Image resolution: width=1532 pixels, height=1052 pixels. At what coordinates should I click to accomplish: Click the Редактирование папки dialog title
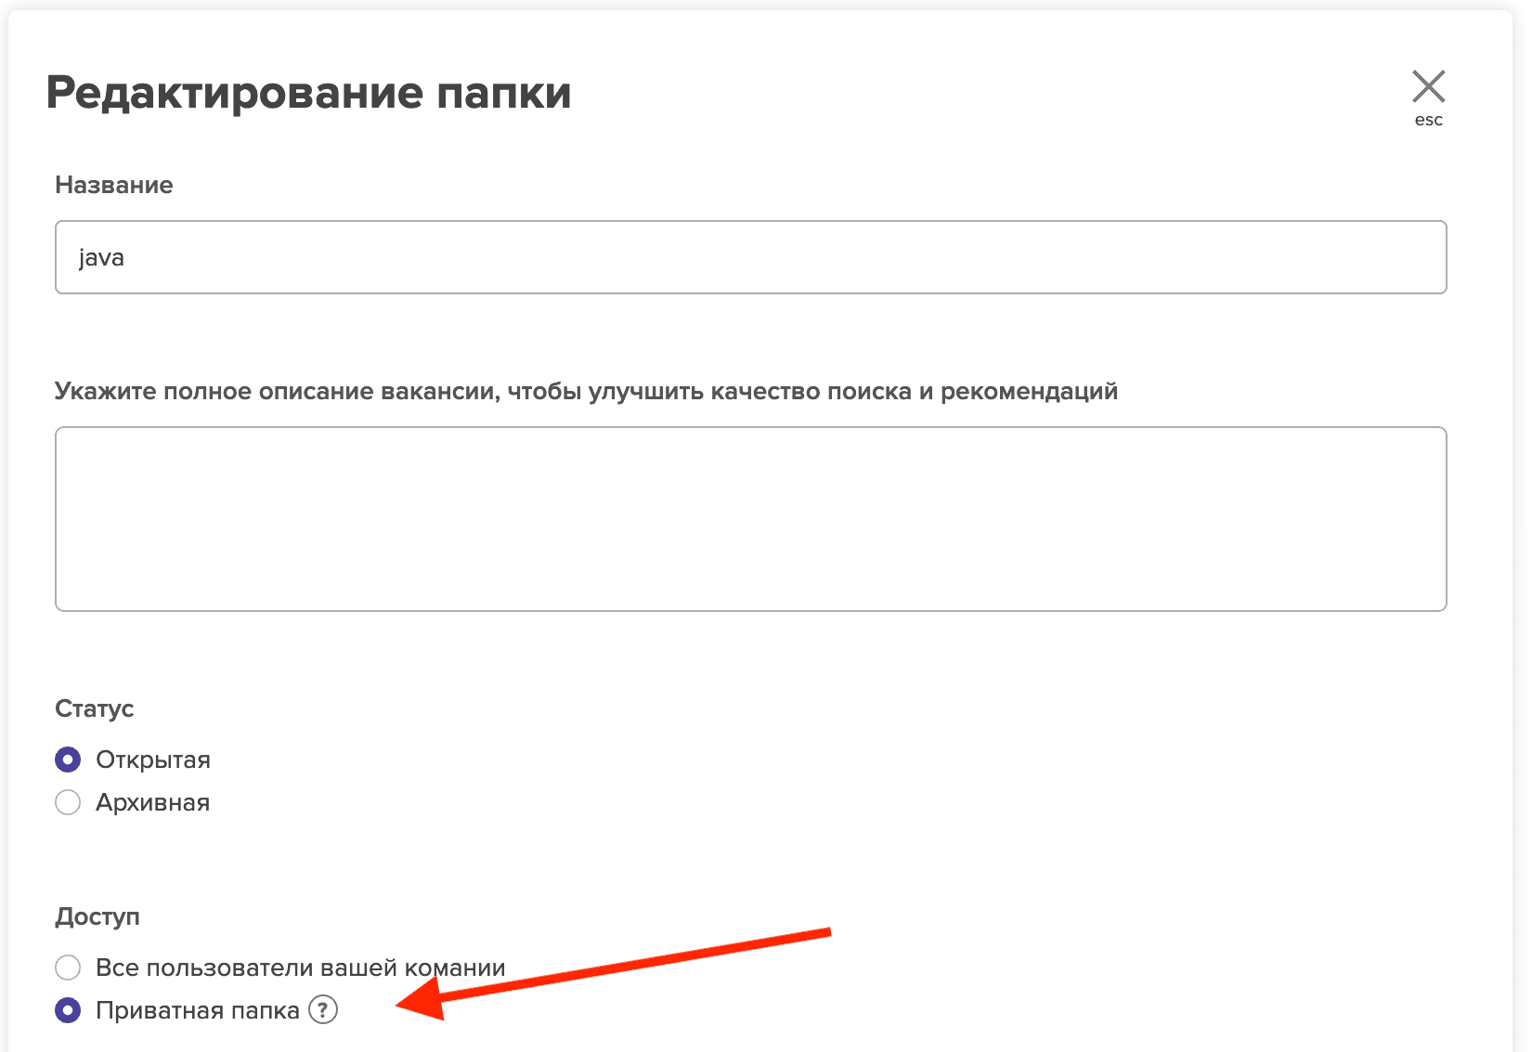tap(308, 93)
